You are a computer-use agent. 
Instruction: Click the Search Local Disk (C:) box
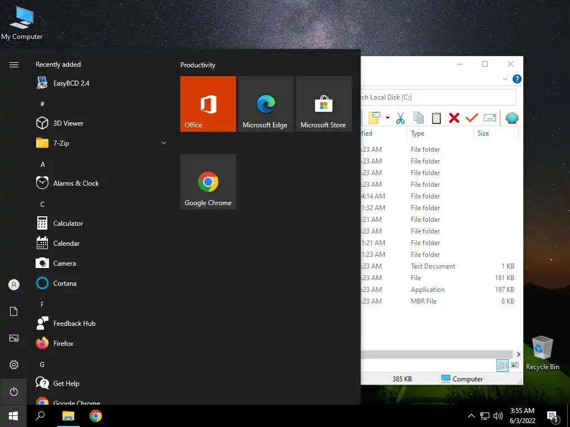point(439,97)
